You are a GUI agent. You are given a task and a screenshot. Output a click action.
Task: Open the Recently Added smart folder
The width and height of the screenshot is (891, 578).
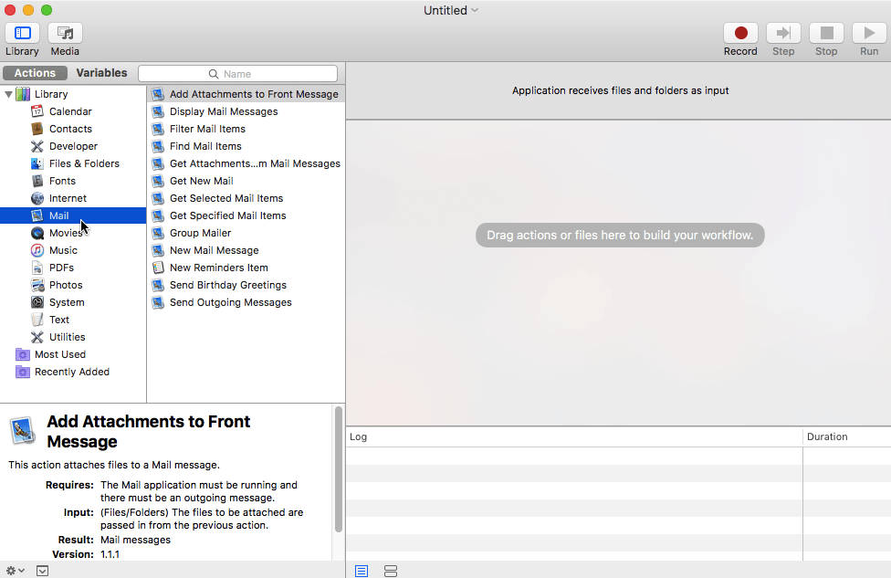71,372
